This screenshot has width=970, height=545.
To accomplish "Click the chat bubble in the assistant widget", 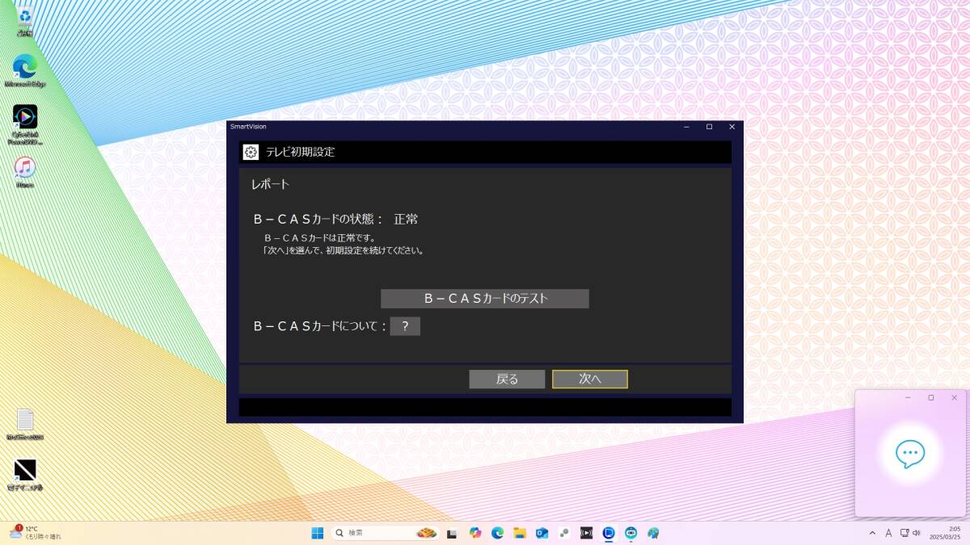I will coord(910,454).
